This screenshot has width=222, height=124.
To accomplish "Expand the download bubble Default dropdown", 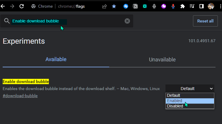I will coord(190,89).
